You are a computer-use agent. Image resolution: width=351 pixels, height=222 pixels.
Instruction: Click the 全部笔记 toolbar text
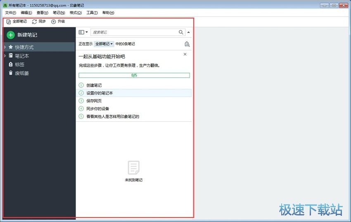tap(20, 21)
